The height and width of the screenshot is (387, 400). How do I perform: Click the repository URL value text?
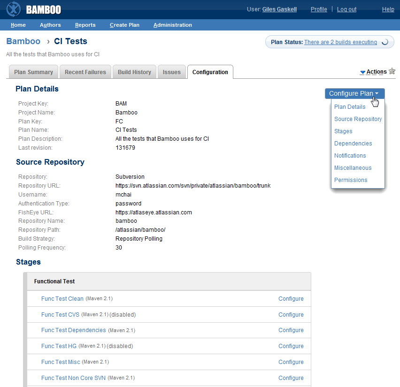click(193, 186)
